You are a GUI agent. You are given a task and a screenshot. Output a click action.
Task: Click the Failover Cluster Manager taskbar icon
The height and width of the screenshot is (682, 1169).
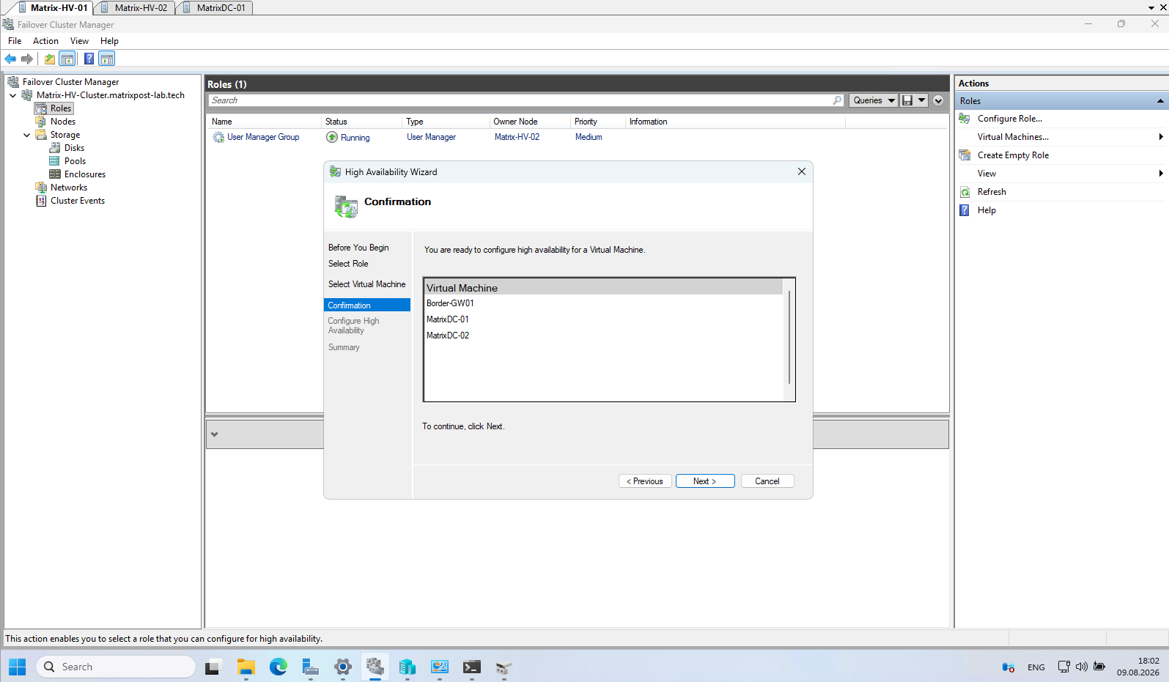click(375, 667)
